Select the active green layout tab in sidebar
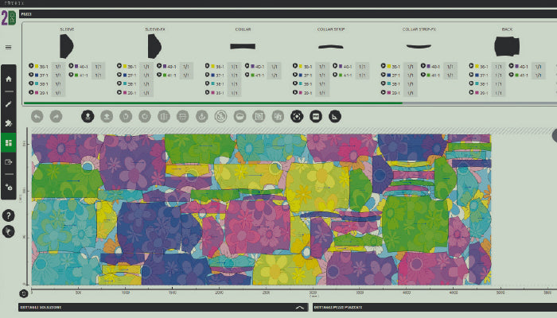The width and height of the screenshot is (557, 318). pos(9,143)
